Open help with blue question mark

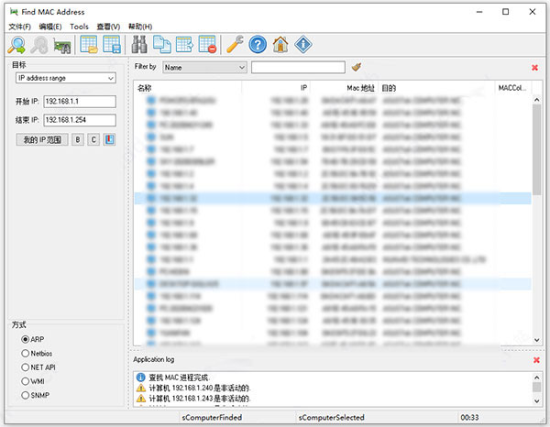[x=258, y=45]
